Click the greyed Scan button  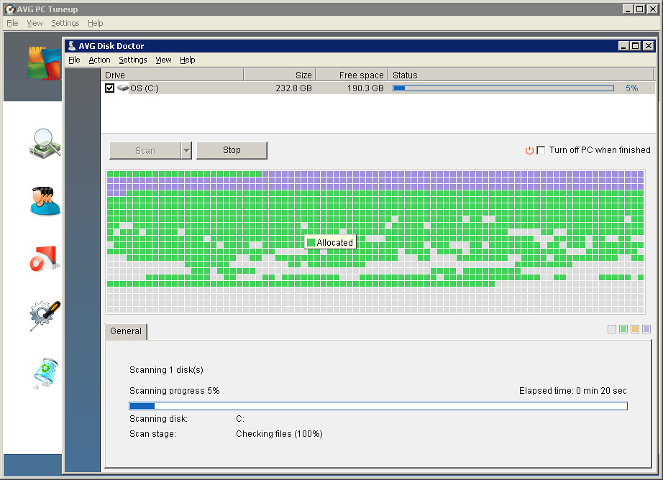coord(145,150)
